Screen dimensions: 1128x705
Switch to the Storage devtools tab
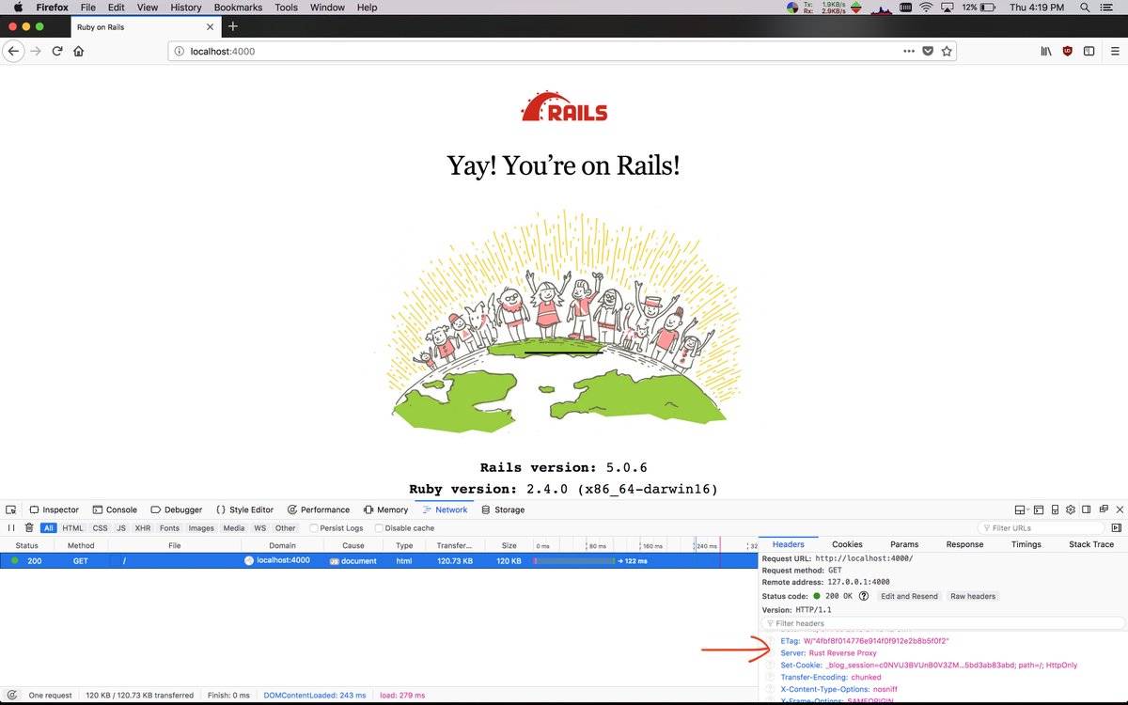503,509
